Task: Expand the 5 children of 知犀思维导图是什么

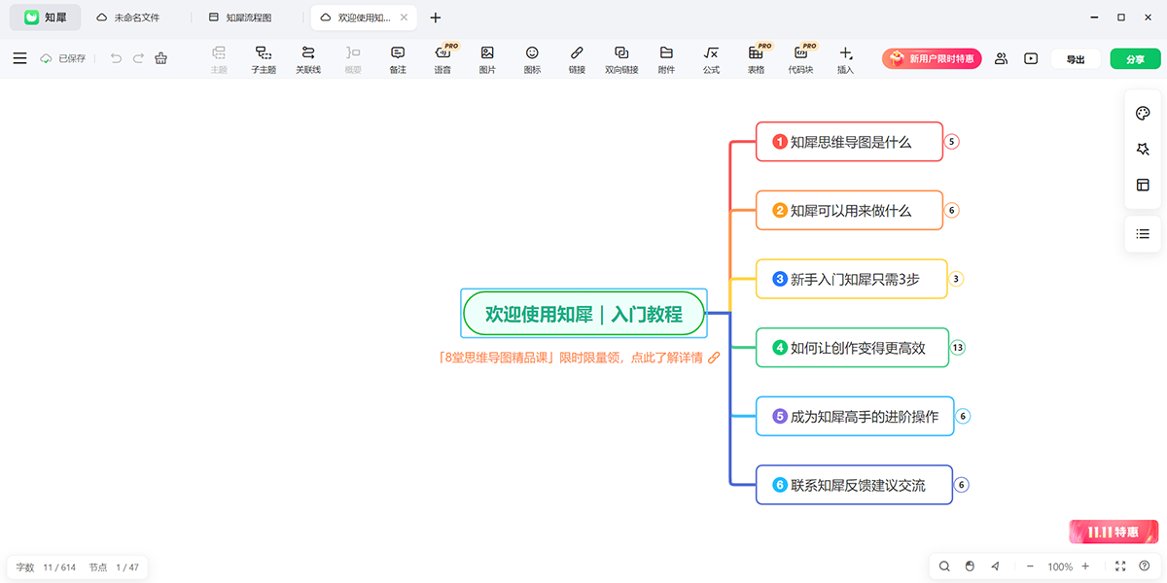Action: pyautogui.click(x=952, y=142)
